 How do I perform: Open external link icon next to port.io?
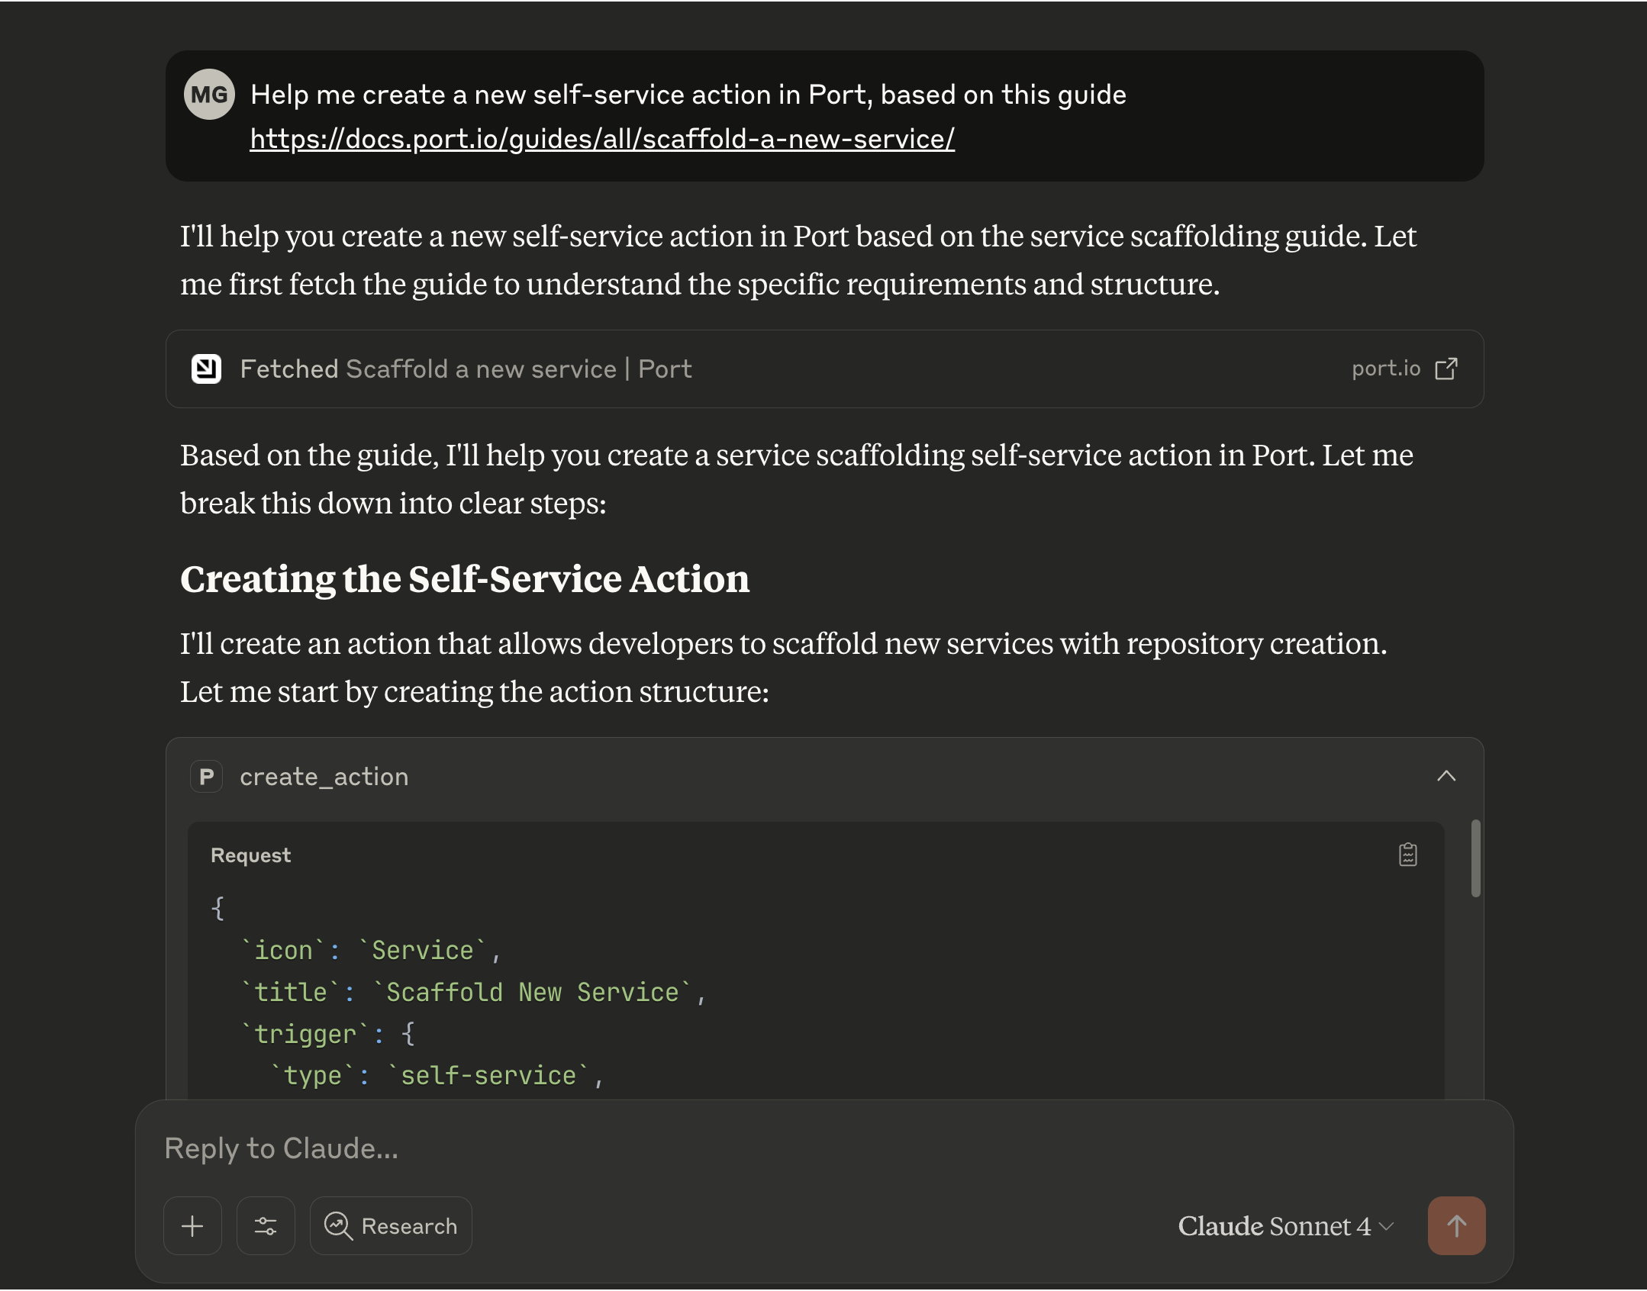tap(1446, 369)
